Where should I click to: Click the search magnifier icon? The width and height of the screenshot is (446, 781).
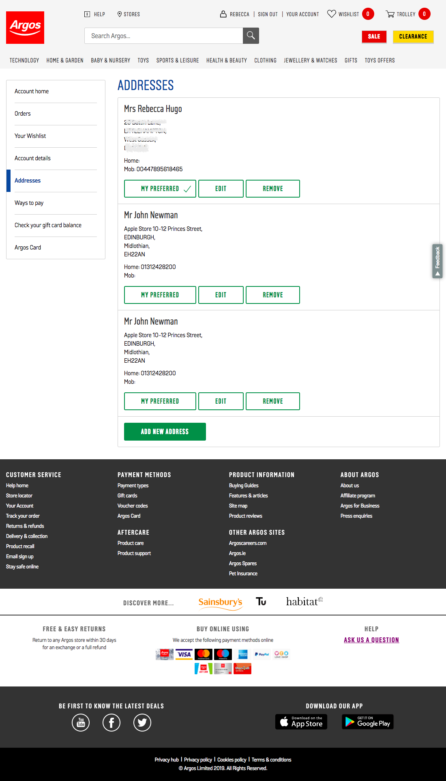click(x=251, y=36)
